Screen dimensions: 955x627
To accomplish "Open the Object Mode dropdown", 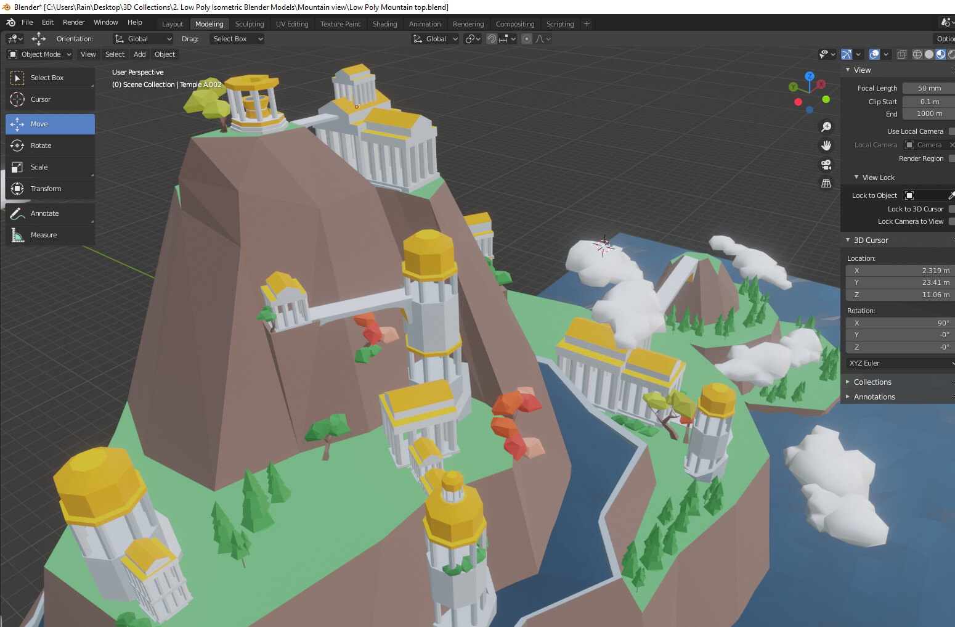I will (39, 54).
